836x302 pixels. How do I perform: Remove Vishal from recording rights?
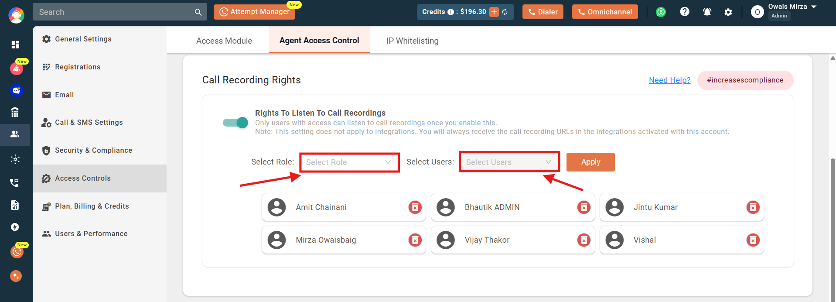pos(753,240)
